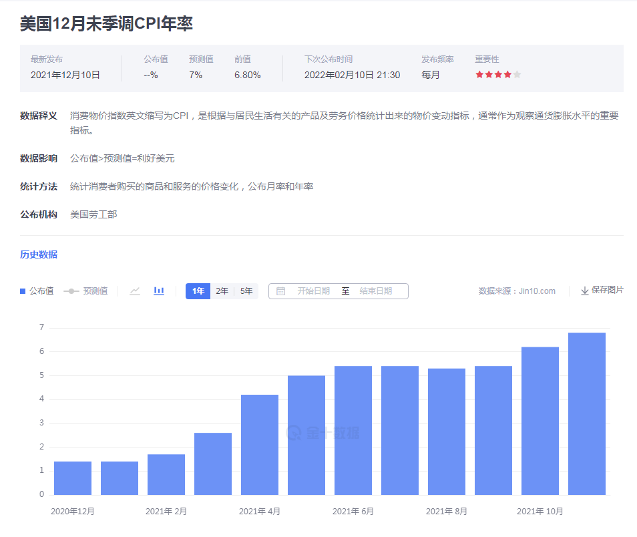Select the 5年 time range tab

pos(246,291)
